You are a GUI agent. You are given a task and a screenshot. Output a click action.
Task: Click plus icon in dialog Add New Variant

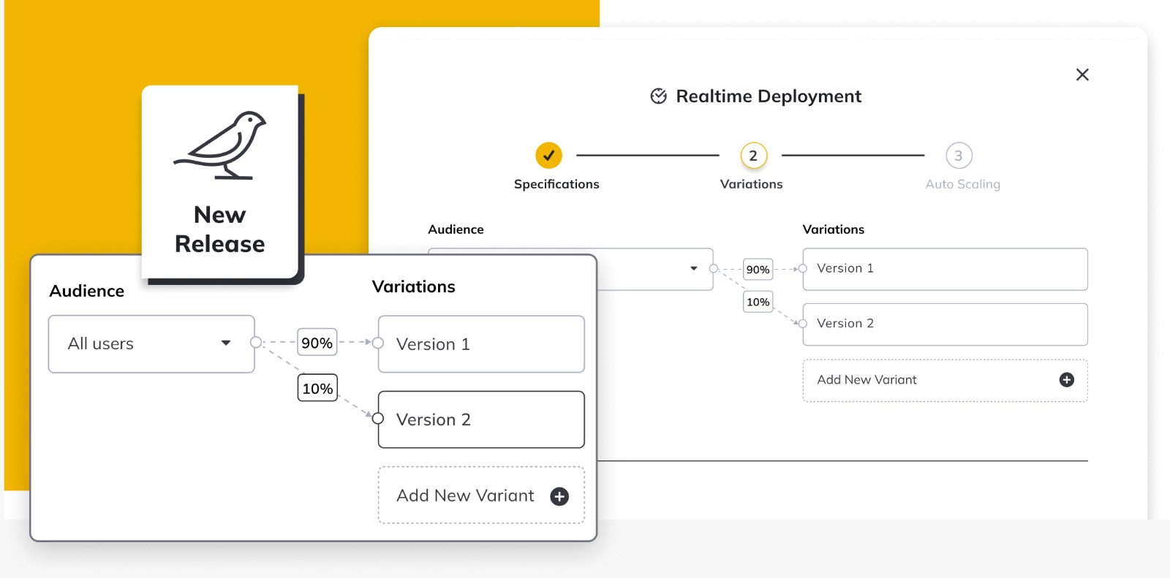[1067, 380]
